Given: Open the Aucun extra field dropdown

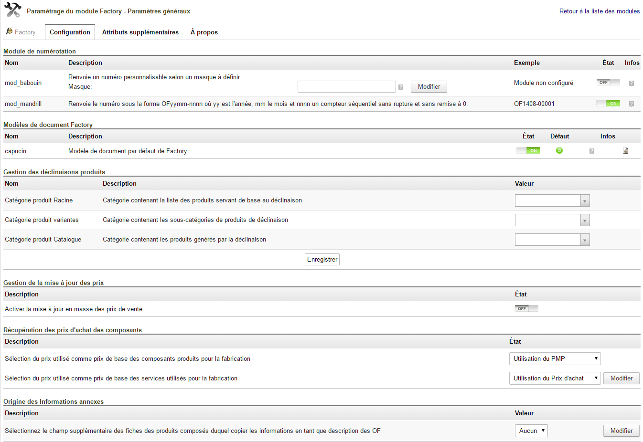Looking at the screenshot, I should [x=531, y=431].
